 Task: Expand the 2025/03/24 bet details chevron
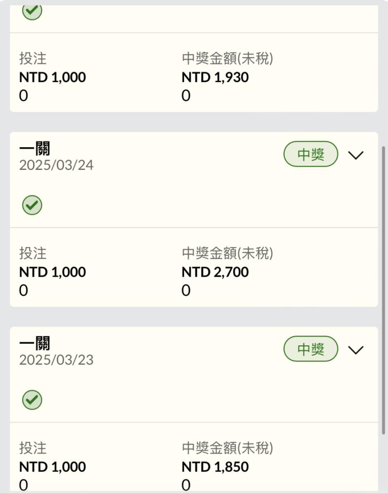click(355, 155)
